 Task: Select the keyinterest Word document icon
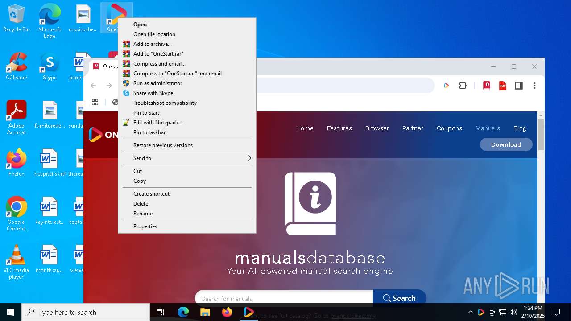50,211
